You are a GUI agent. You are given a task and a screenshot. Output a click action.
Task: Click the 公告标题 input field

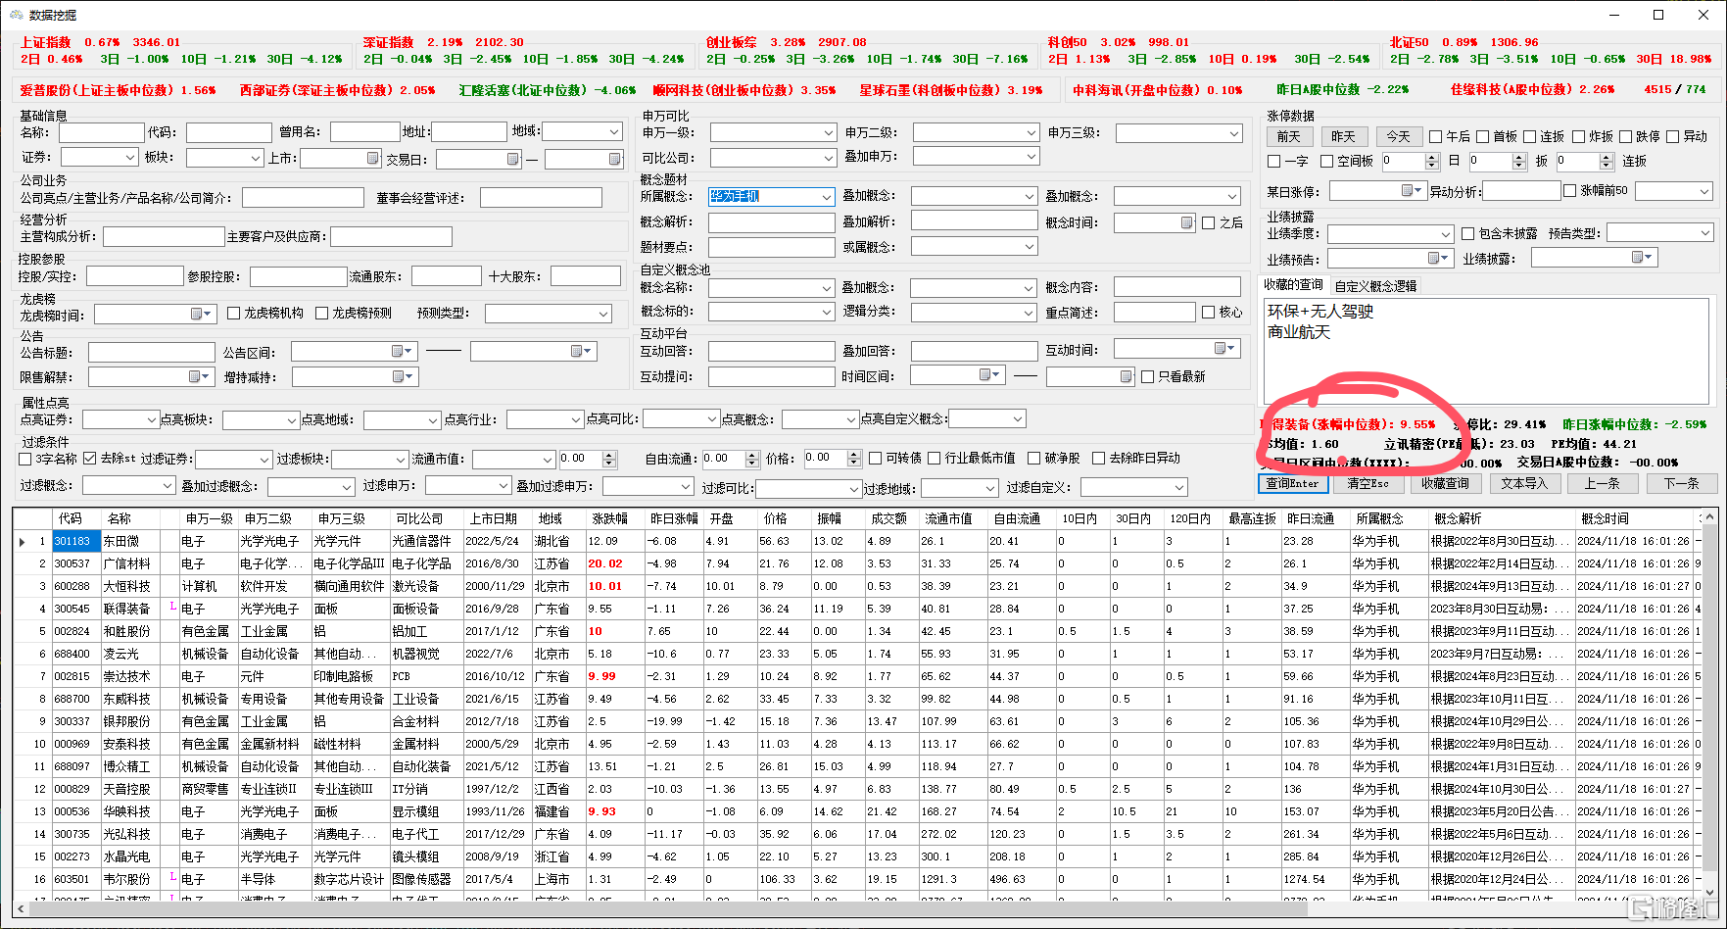[151, 352]
